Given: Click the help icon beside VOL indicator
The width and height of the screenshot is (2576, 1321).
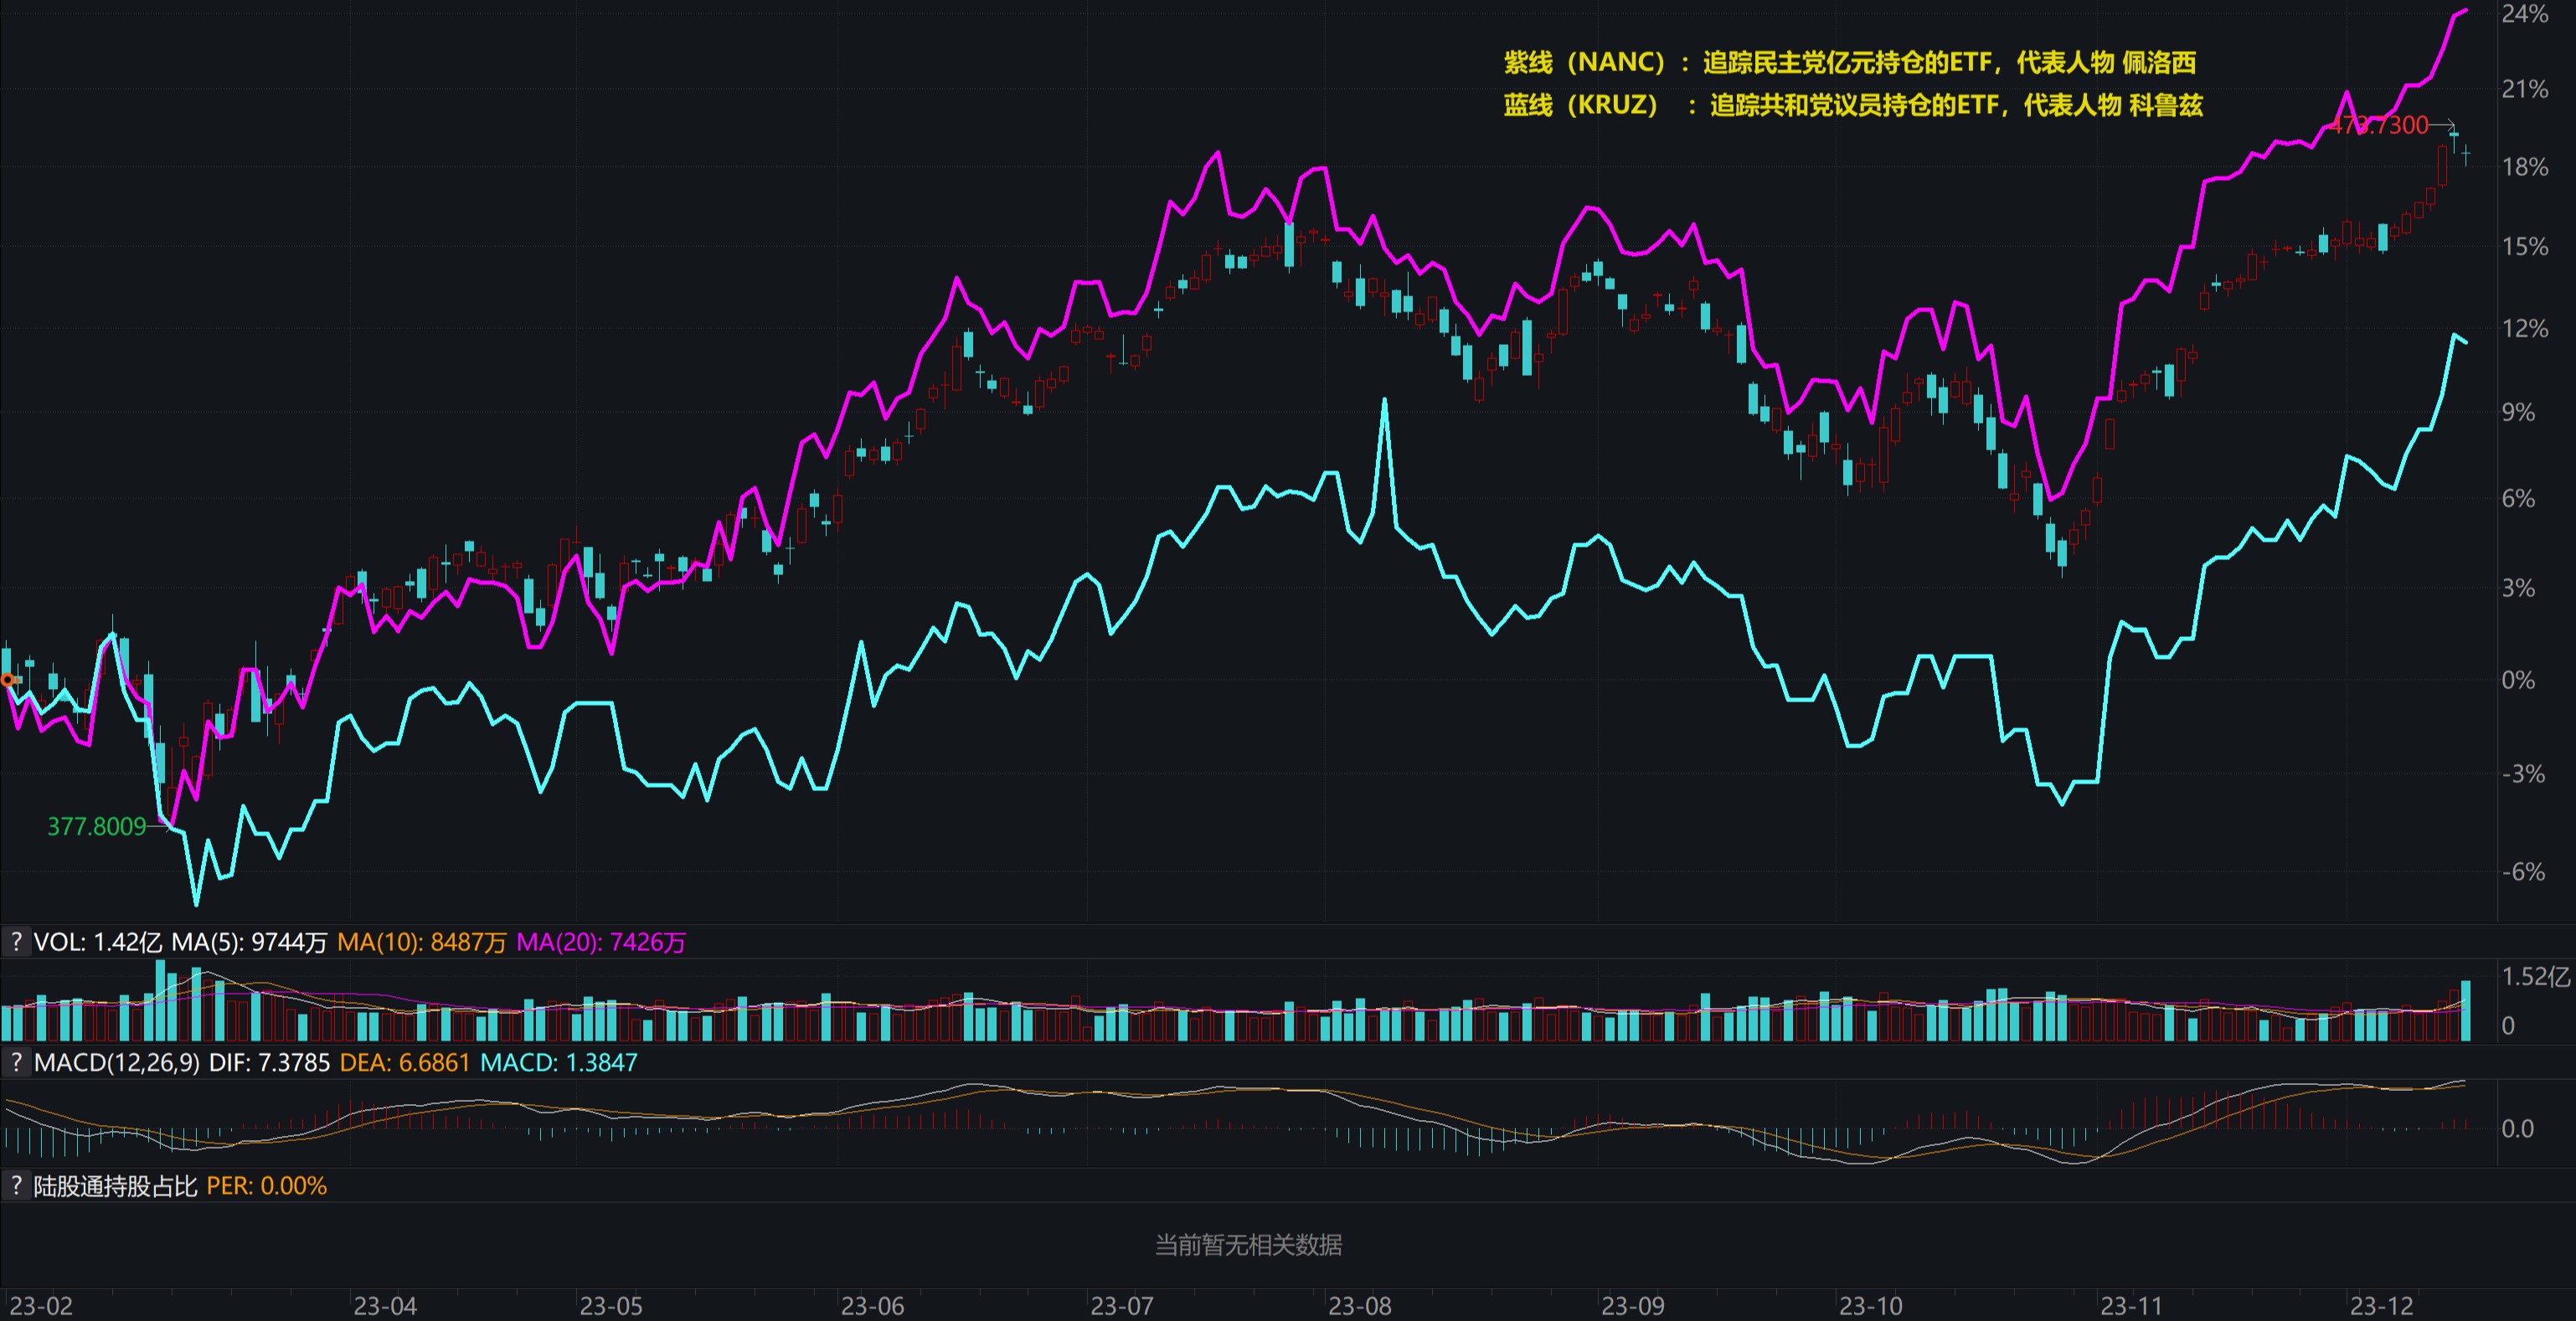Looking at the screenshot, I should point(15,942).
